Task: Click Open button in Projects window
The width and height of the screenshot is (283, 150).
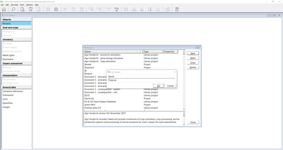Action: [x=193, y=58]
